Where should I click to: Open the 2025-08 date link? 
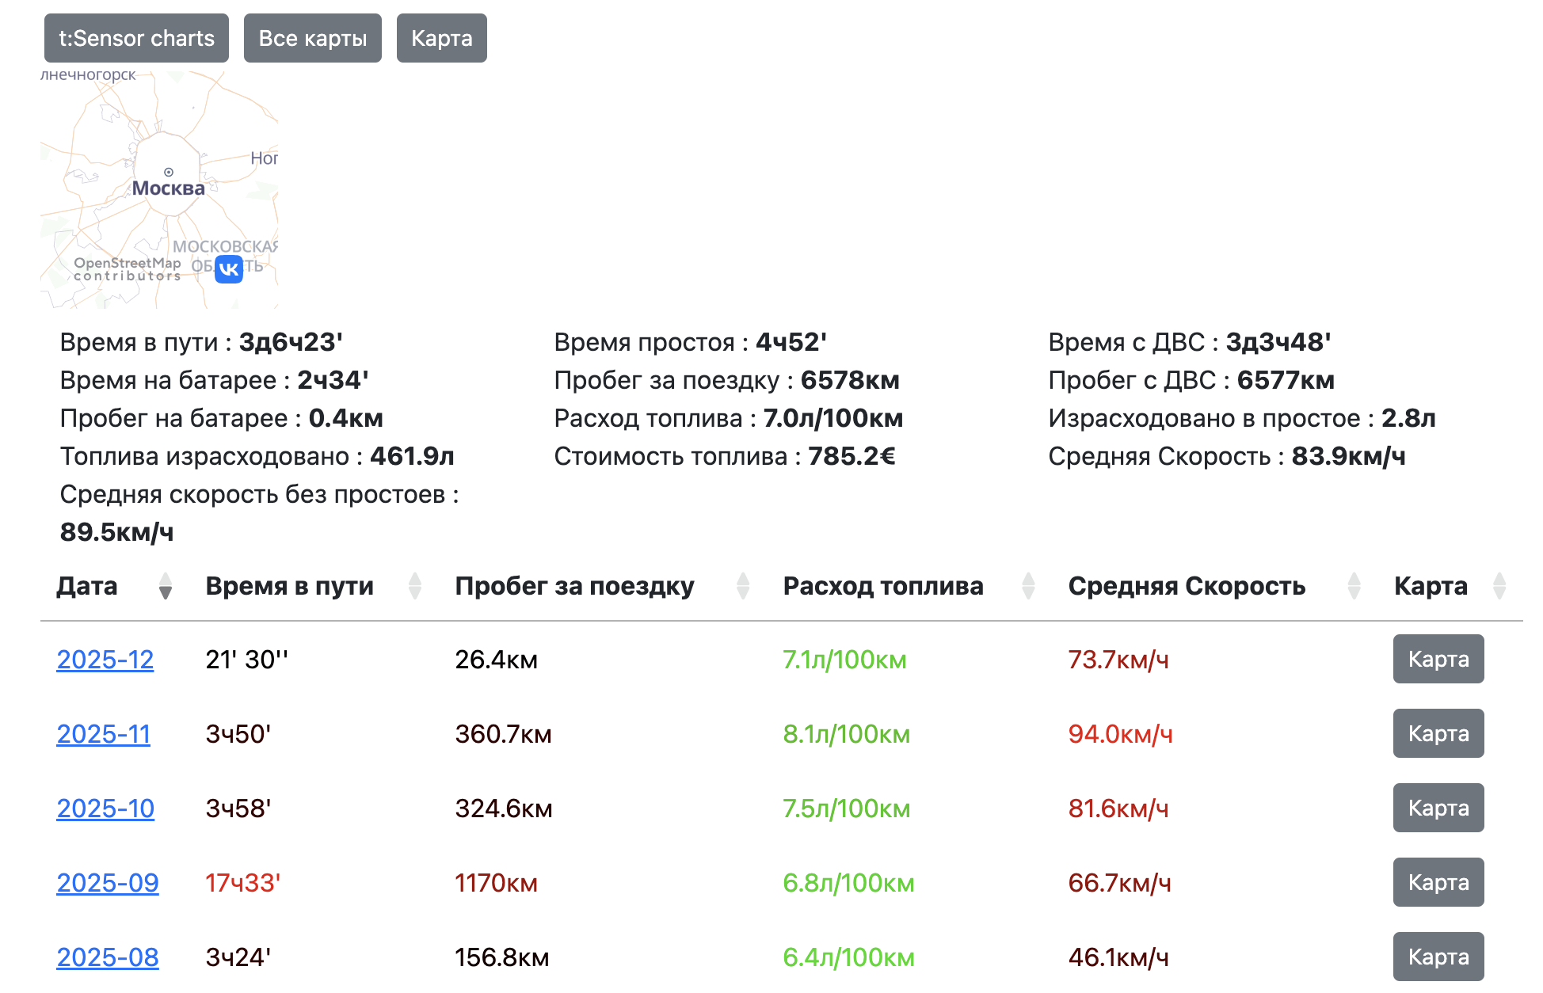107,957
